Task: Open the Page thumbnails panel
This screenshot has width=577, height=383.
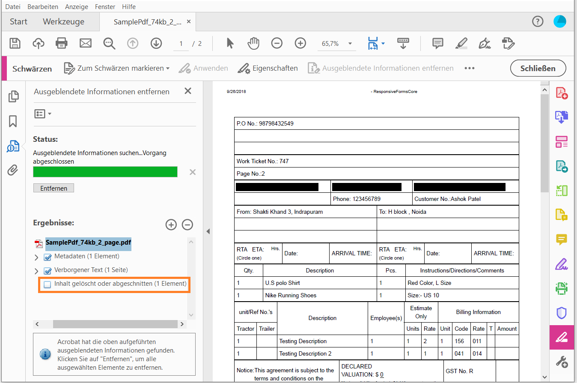Action: click(x=13, y=96)
